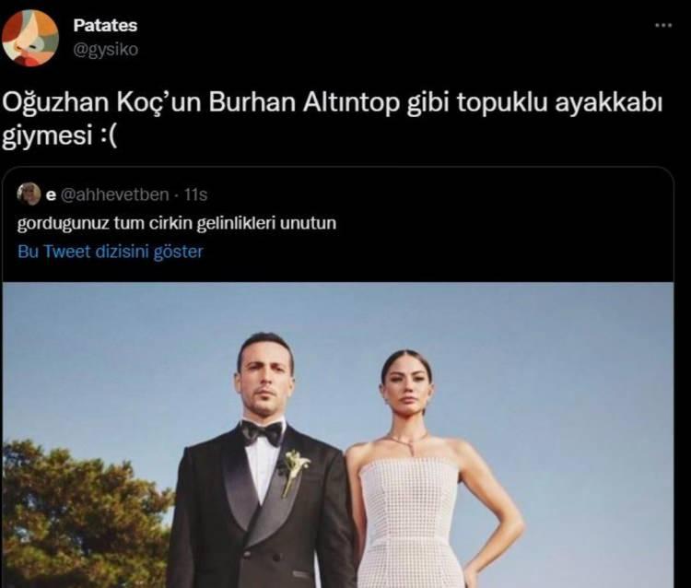Click 'Bu Tweet dizisini göster' link
Viewport: 691px width, 588px height.
111,252
